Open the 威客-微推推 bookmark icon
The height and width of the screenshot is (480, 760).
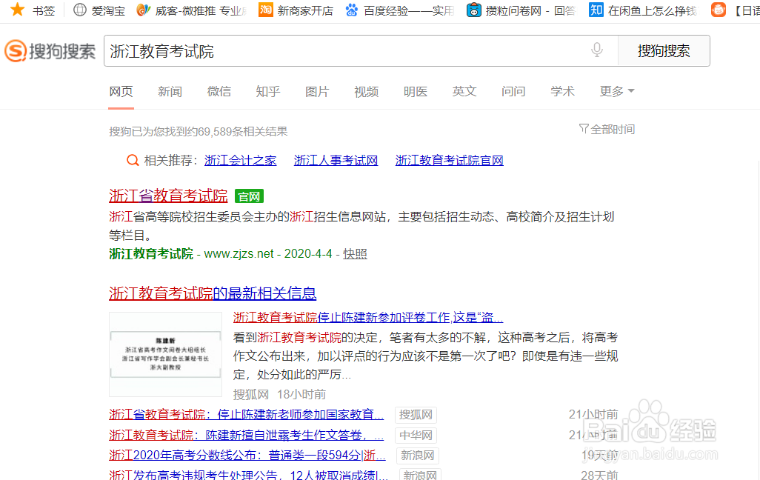pyautogui.click(x=143, y=10)
